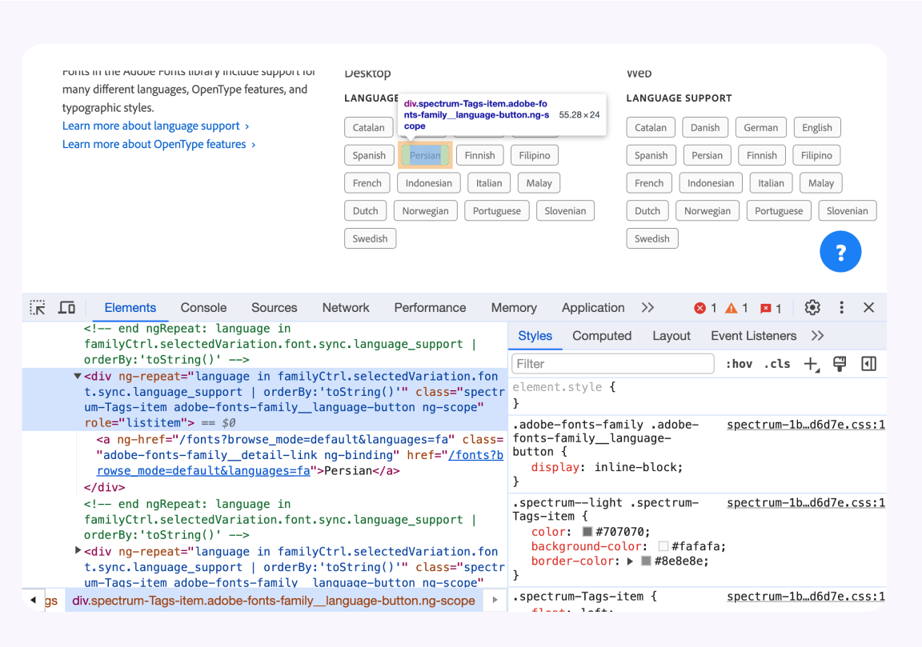
Task: Click the blue help question mark bubble
Action: pyautogui.click(x=840, y=251)
